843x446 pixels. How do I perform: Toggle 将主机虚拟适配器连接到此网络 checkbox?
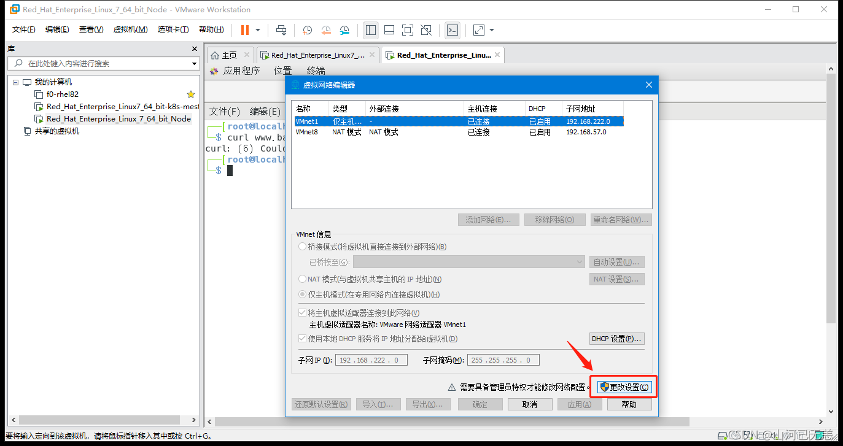302,313
